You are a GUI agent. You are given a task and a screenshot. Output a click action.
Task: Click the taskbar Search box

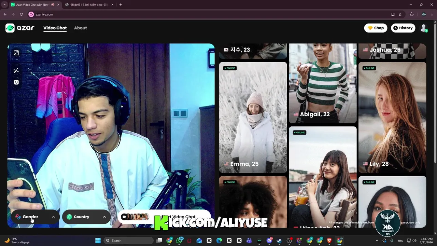(128, 241)
